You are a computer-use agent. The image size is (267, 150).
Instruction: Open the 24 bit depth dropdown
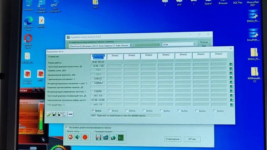pyautogui.click(x=194, y=44)
